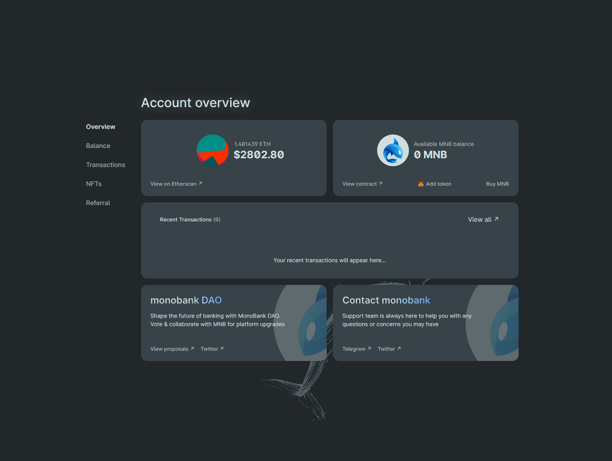Click the MNB whale logo

click(393, 150)
